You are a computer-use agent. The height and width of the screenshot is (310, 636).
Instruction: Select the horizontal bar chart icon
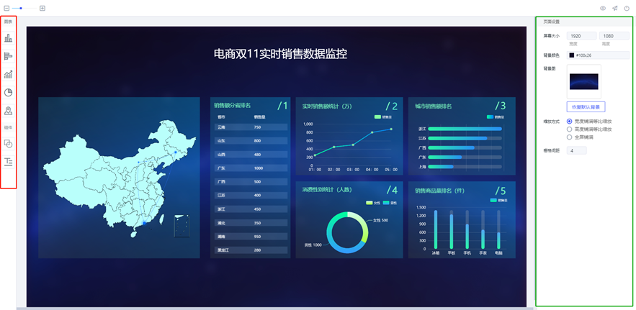tap(9, 56)
